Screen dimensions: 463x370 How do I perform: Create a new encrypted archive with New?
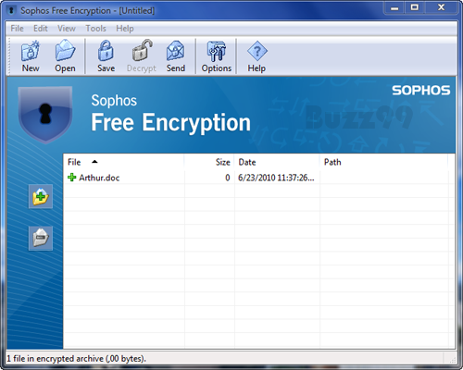[x=31, y=55]
